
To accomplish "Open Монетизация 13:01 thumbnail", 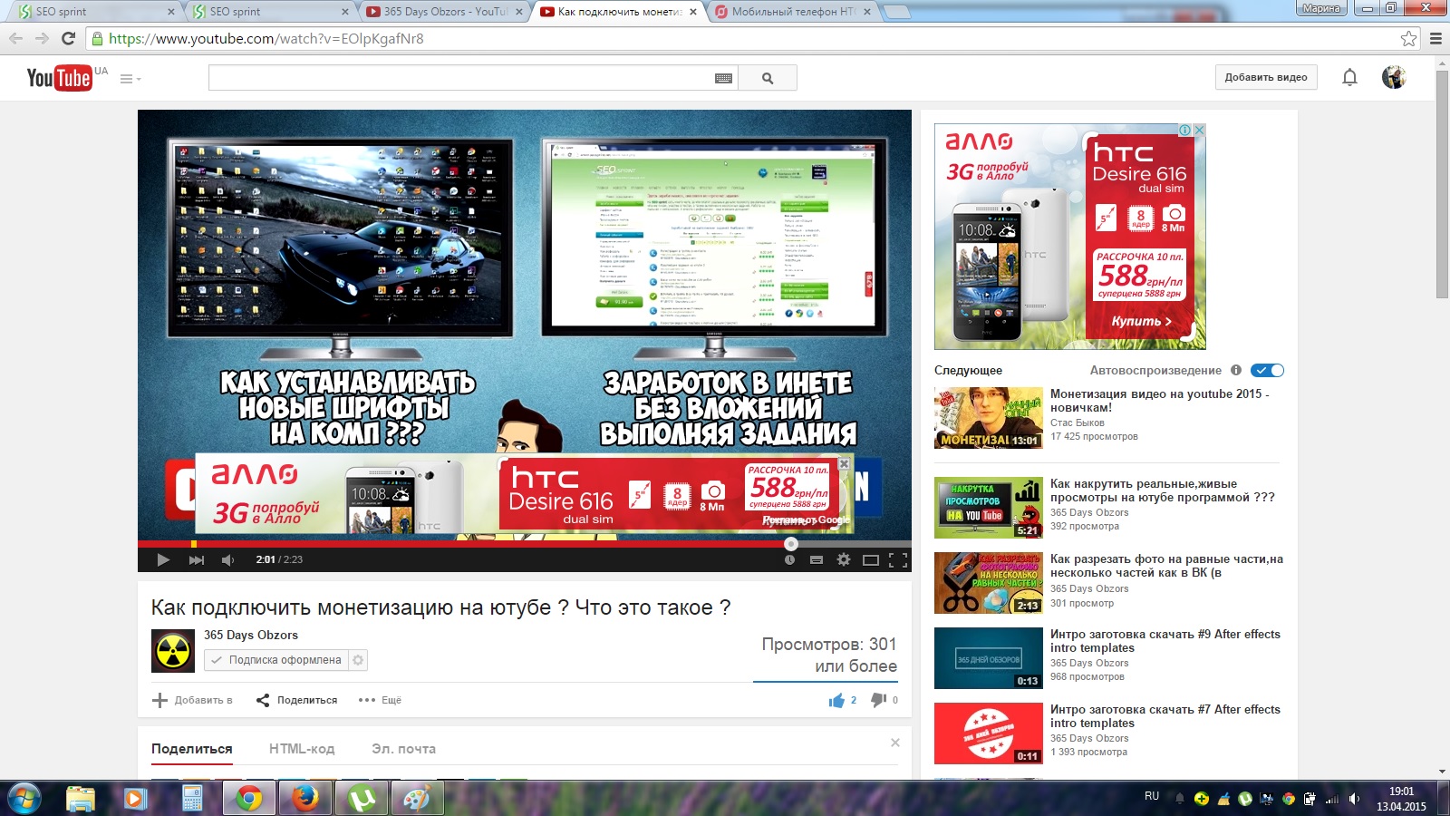I will tap(989, 418).
